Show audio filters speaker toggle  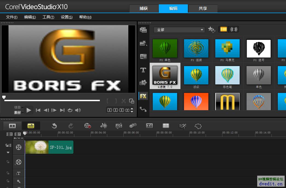click(x=234, y=29)
